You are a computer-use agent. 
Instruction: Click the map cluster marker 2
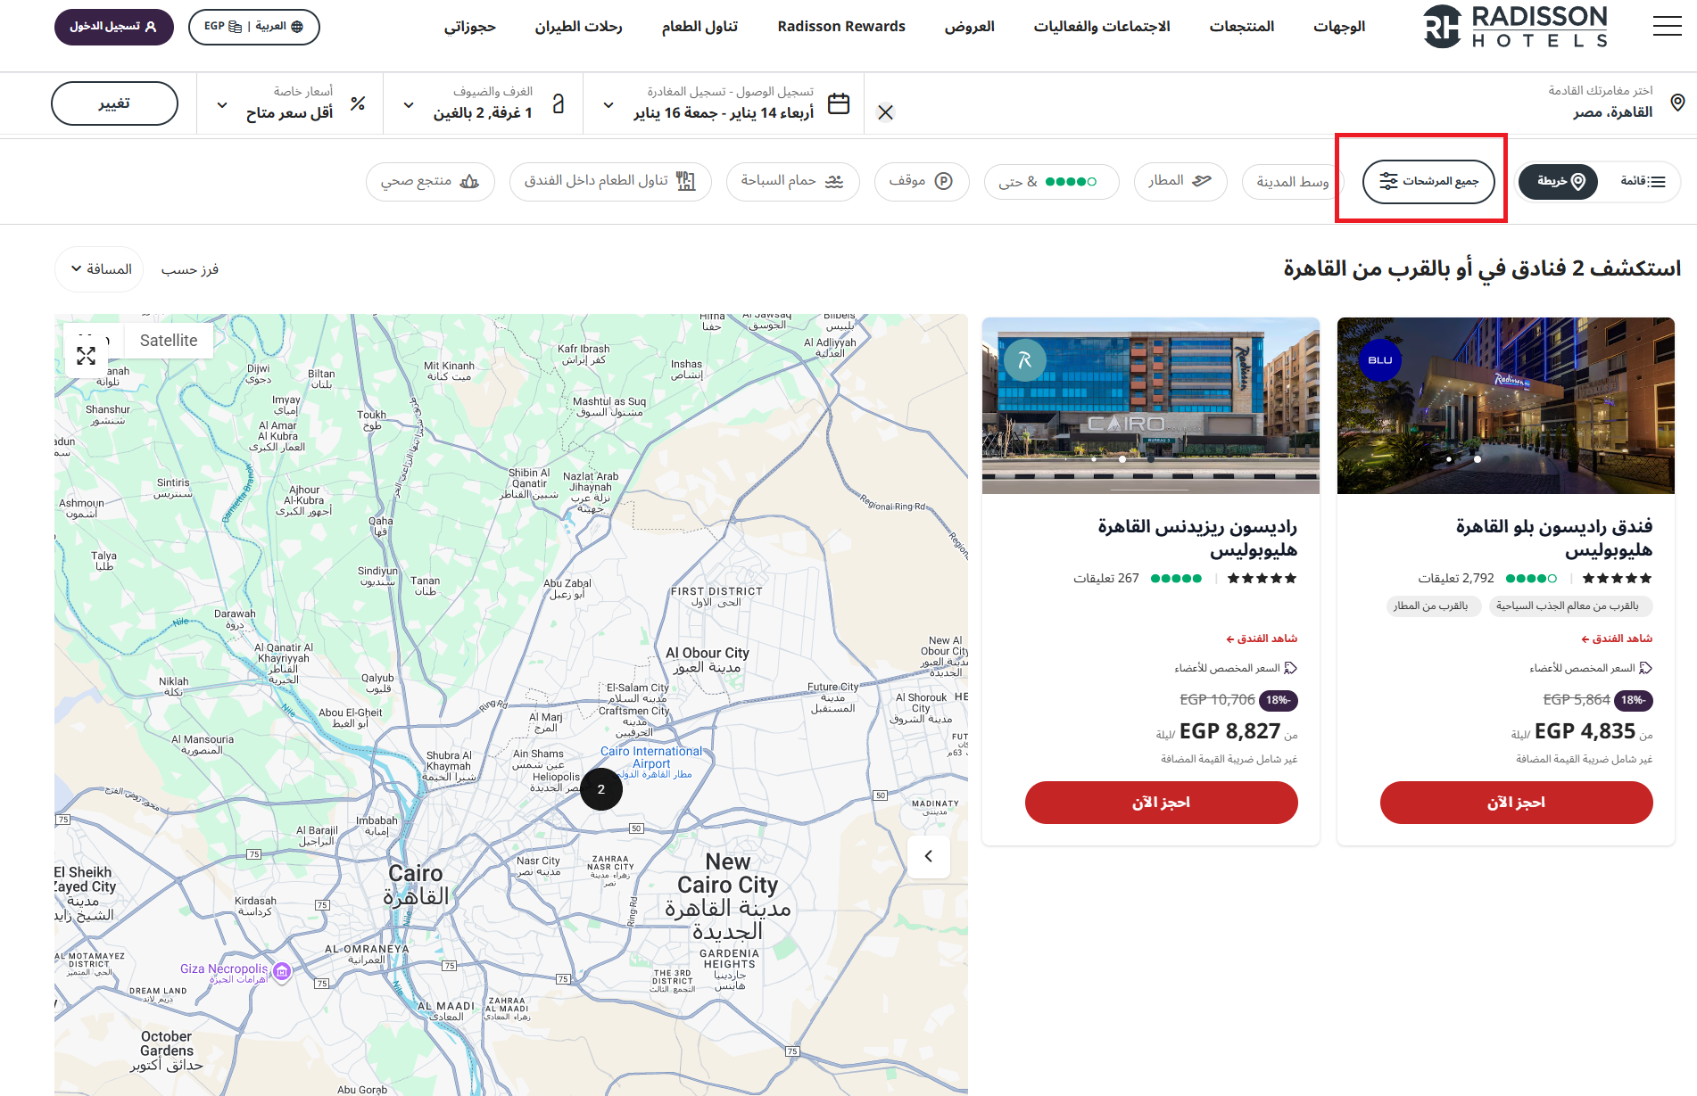[601, 789]
